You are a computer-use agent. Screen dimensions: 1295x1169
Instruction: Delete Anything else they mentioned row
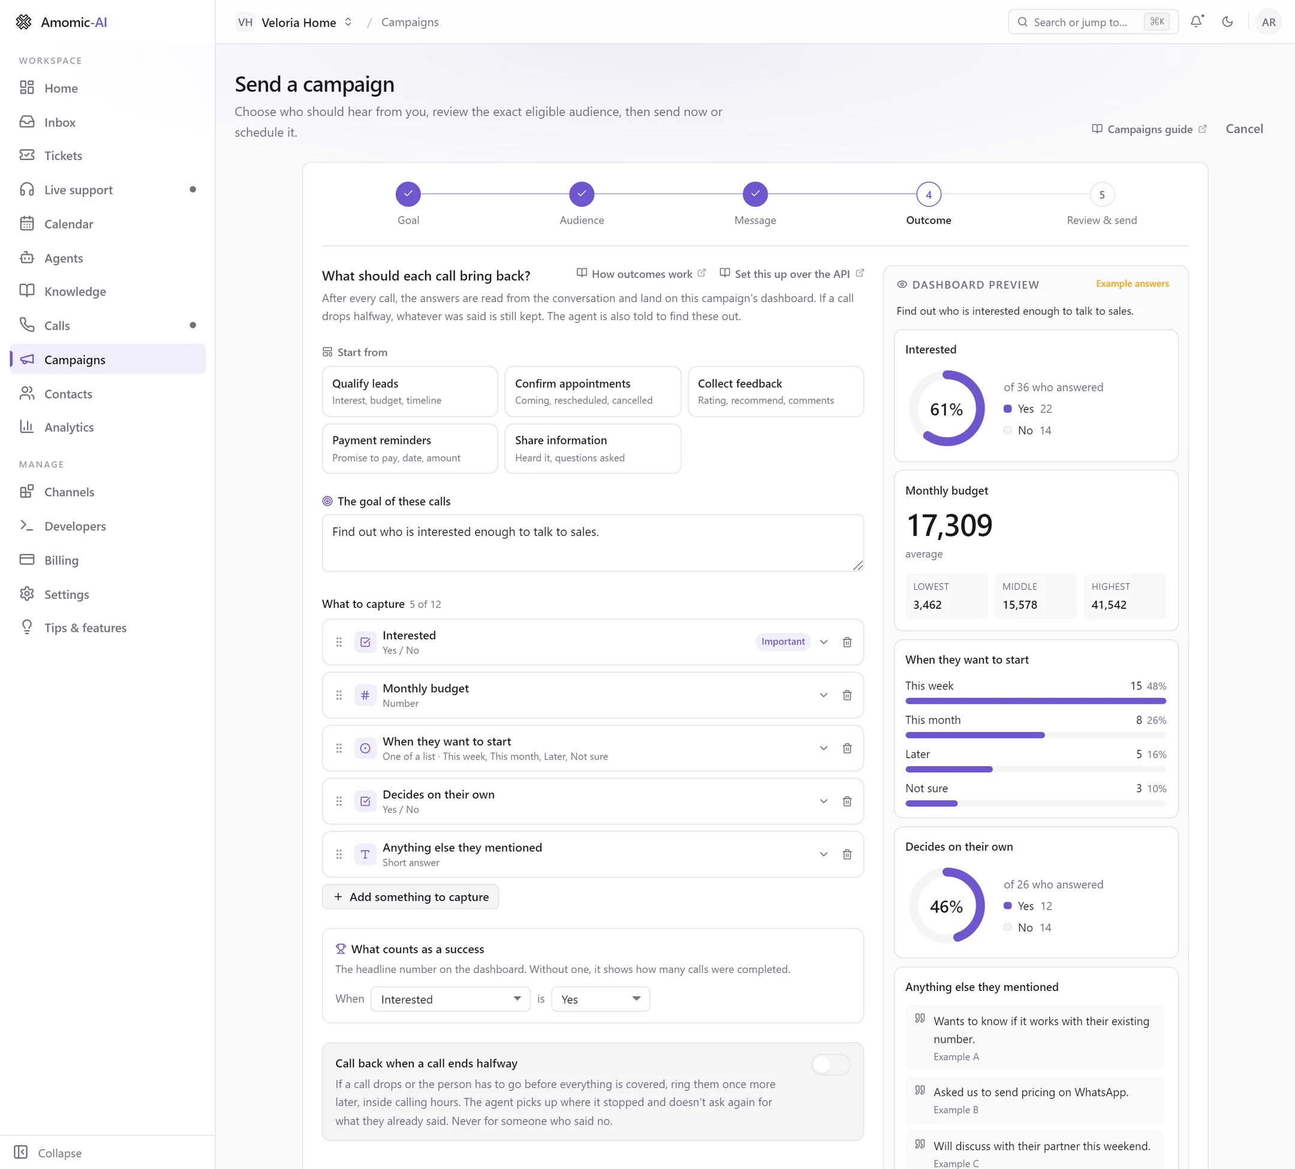tap(847, 854)
